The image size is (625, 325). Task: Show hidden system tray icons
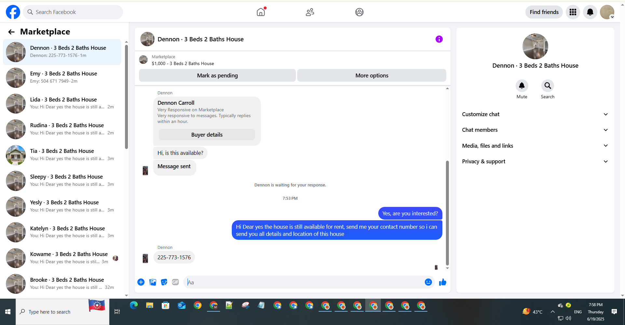coord(553,312)
